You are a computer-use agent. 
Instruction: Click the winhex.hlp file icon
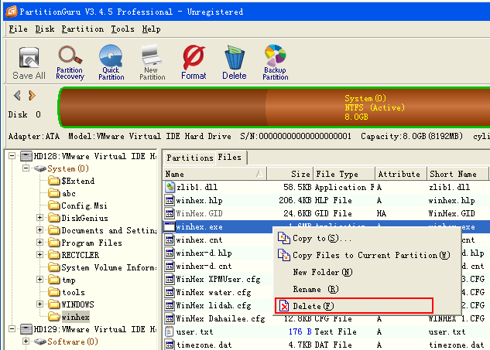point(170,200)
